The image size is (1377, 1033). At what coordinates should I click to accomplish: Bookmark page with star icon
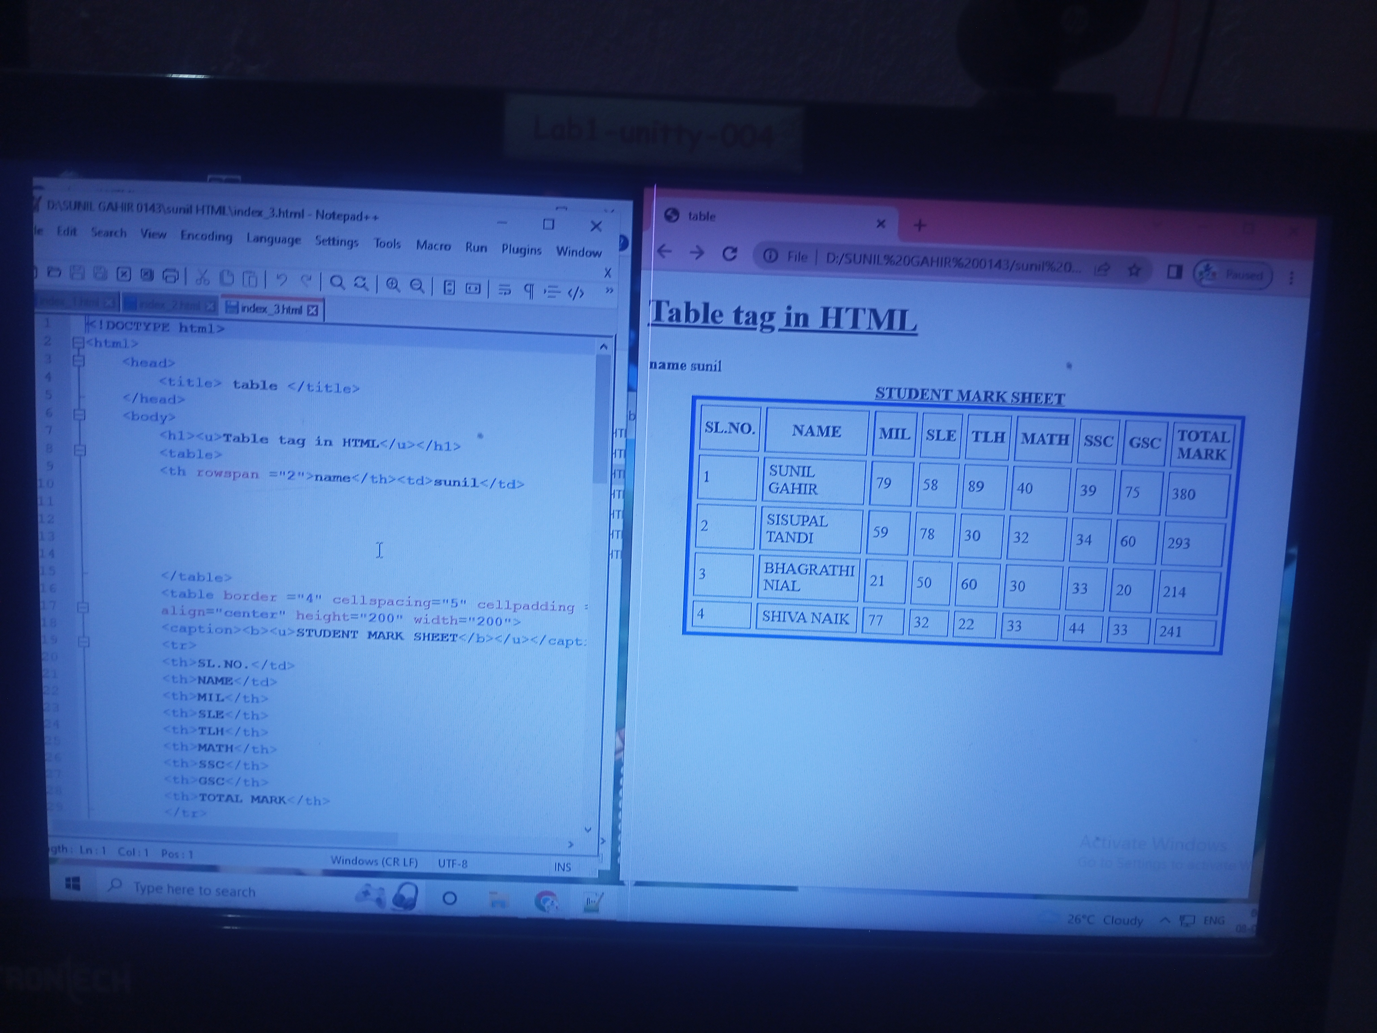point(1134,270)
